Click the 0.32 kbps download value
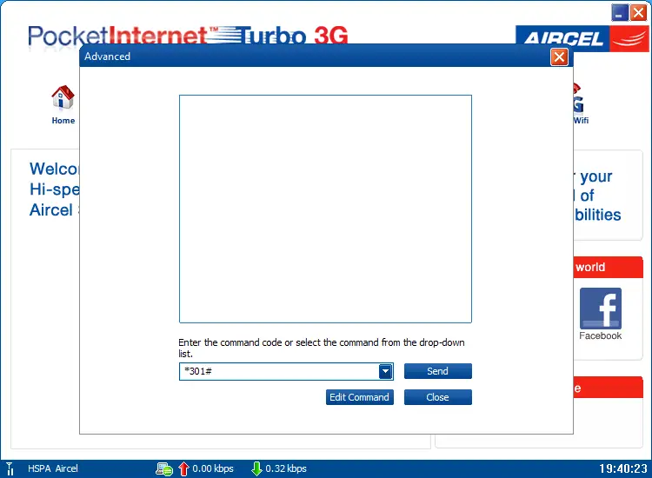652x478 pixels. (286, 468)
